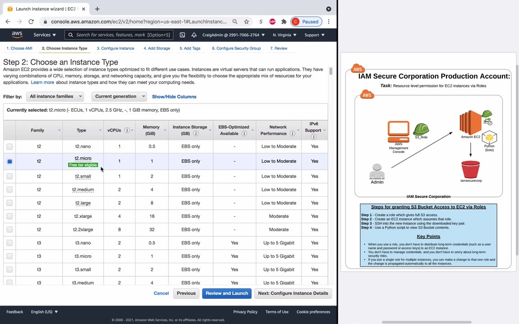Go to step 1. Choose AMI

19,48
